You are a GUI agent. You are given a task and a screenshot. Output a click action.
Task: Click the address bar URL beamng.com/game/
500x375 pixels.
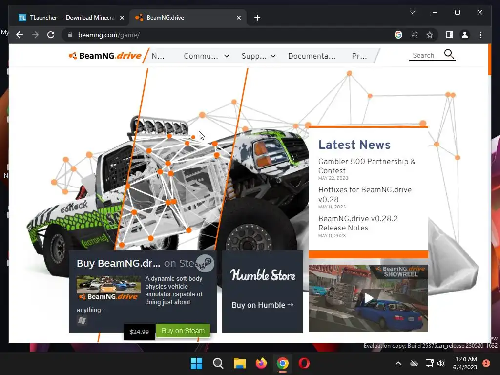[109, 35]
